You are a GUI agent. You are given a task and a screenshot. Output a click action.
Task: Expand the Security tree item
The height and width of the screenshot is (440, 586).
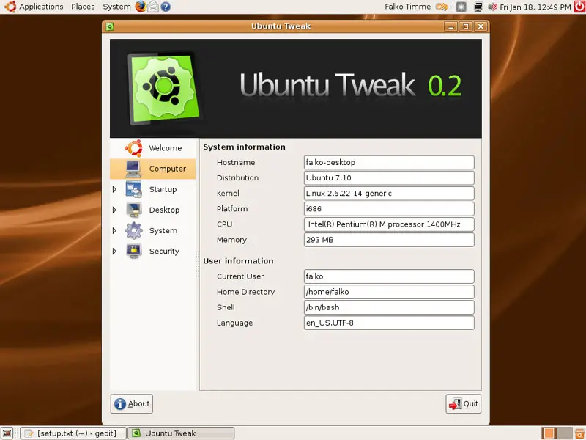click(x=115, y=251)
